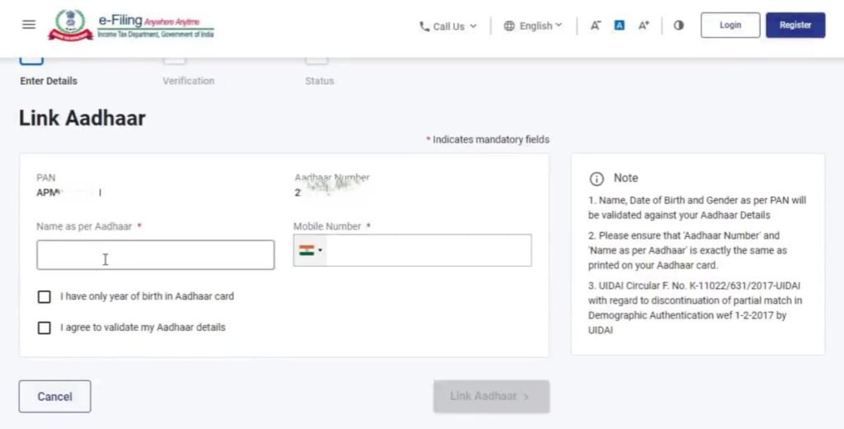Image resolution: width=844 pixels, height=429 pixels.
Task: Check 'I have only year of birth' box
Action: [x=45, y=296]
